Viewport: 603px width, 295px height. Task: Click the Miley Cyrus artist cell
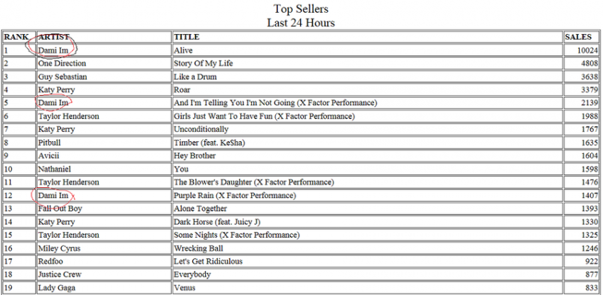(59, 248)
